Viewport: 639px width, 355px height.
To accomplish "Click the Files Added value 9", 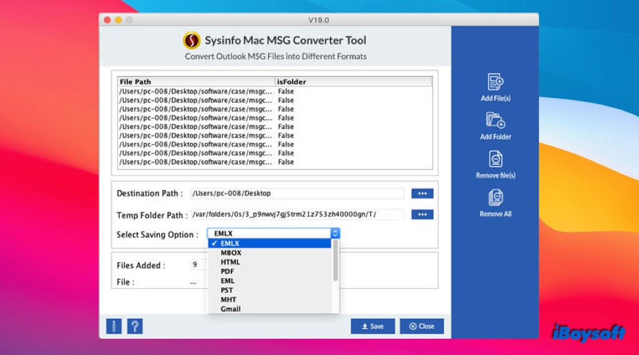I will coord(195,265).
